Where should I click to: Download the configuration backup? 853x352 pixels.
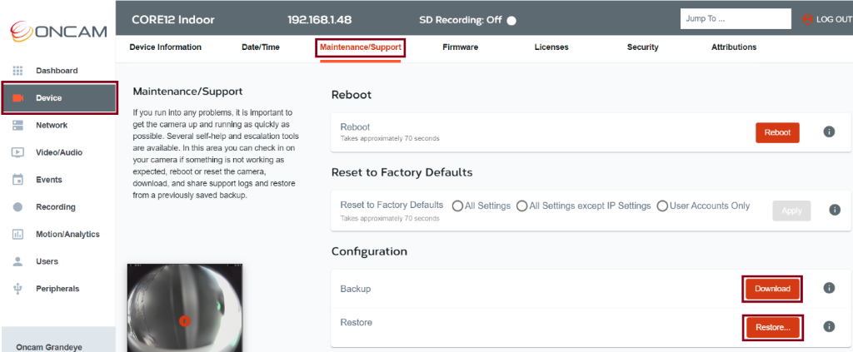pyautogui.click(x=772, y=289)
